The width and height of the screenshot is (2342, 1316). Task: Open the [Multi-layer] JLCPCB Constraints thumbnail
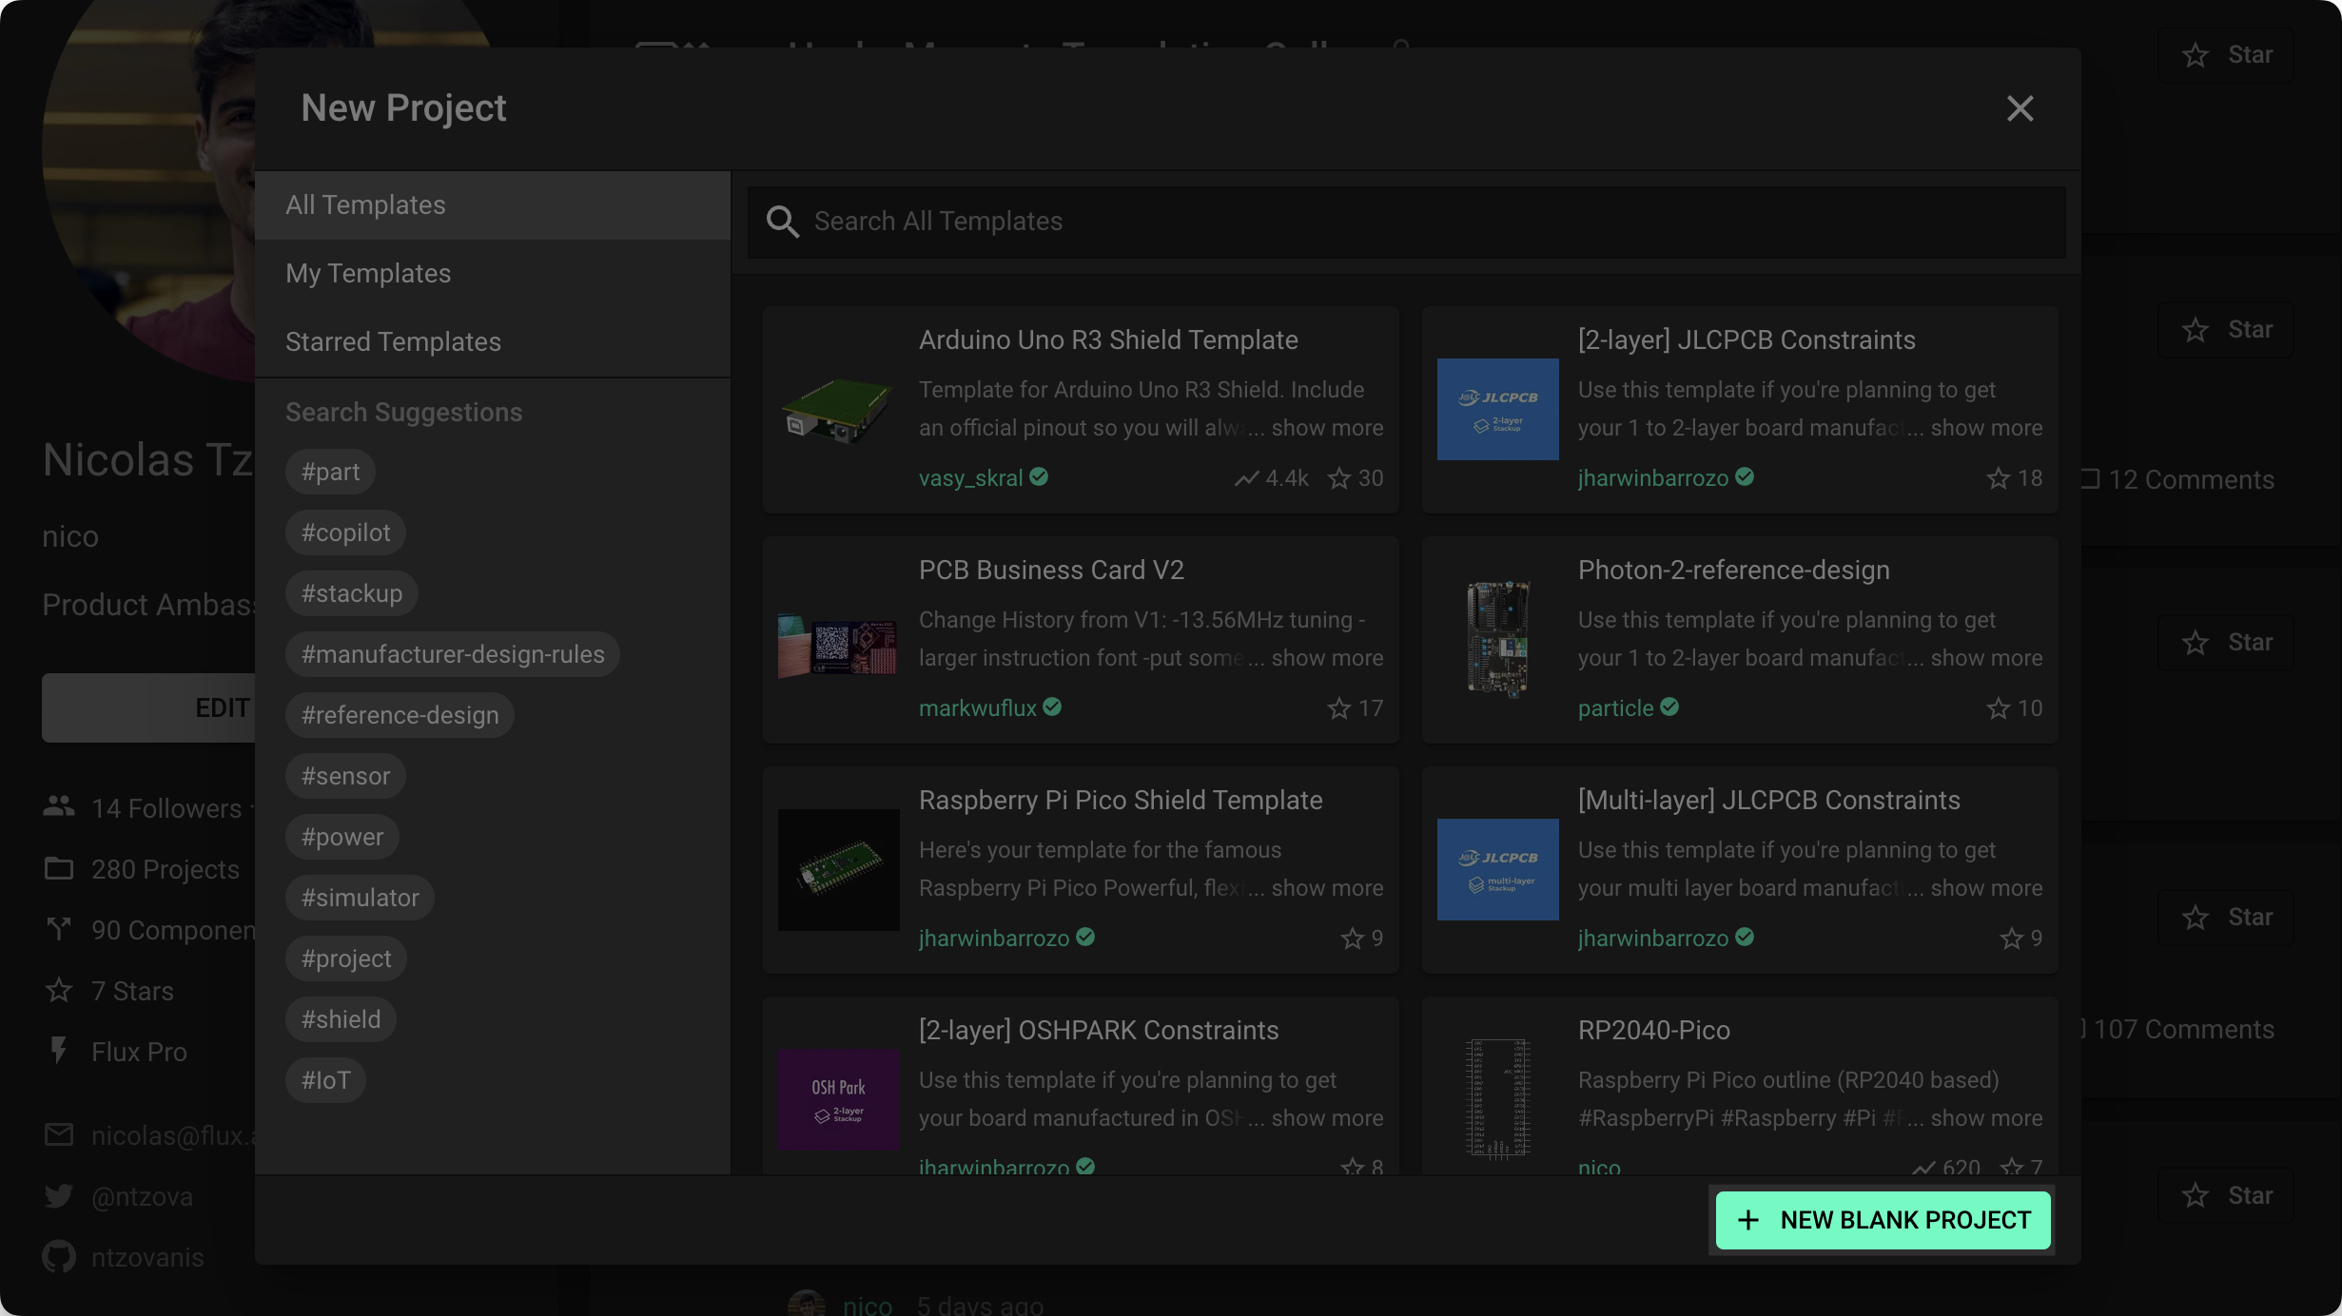[1497, 870]
